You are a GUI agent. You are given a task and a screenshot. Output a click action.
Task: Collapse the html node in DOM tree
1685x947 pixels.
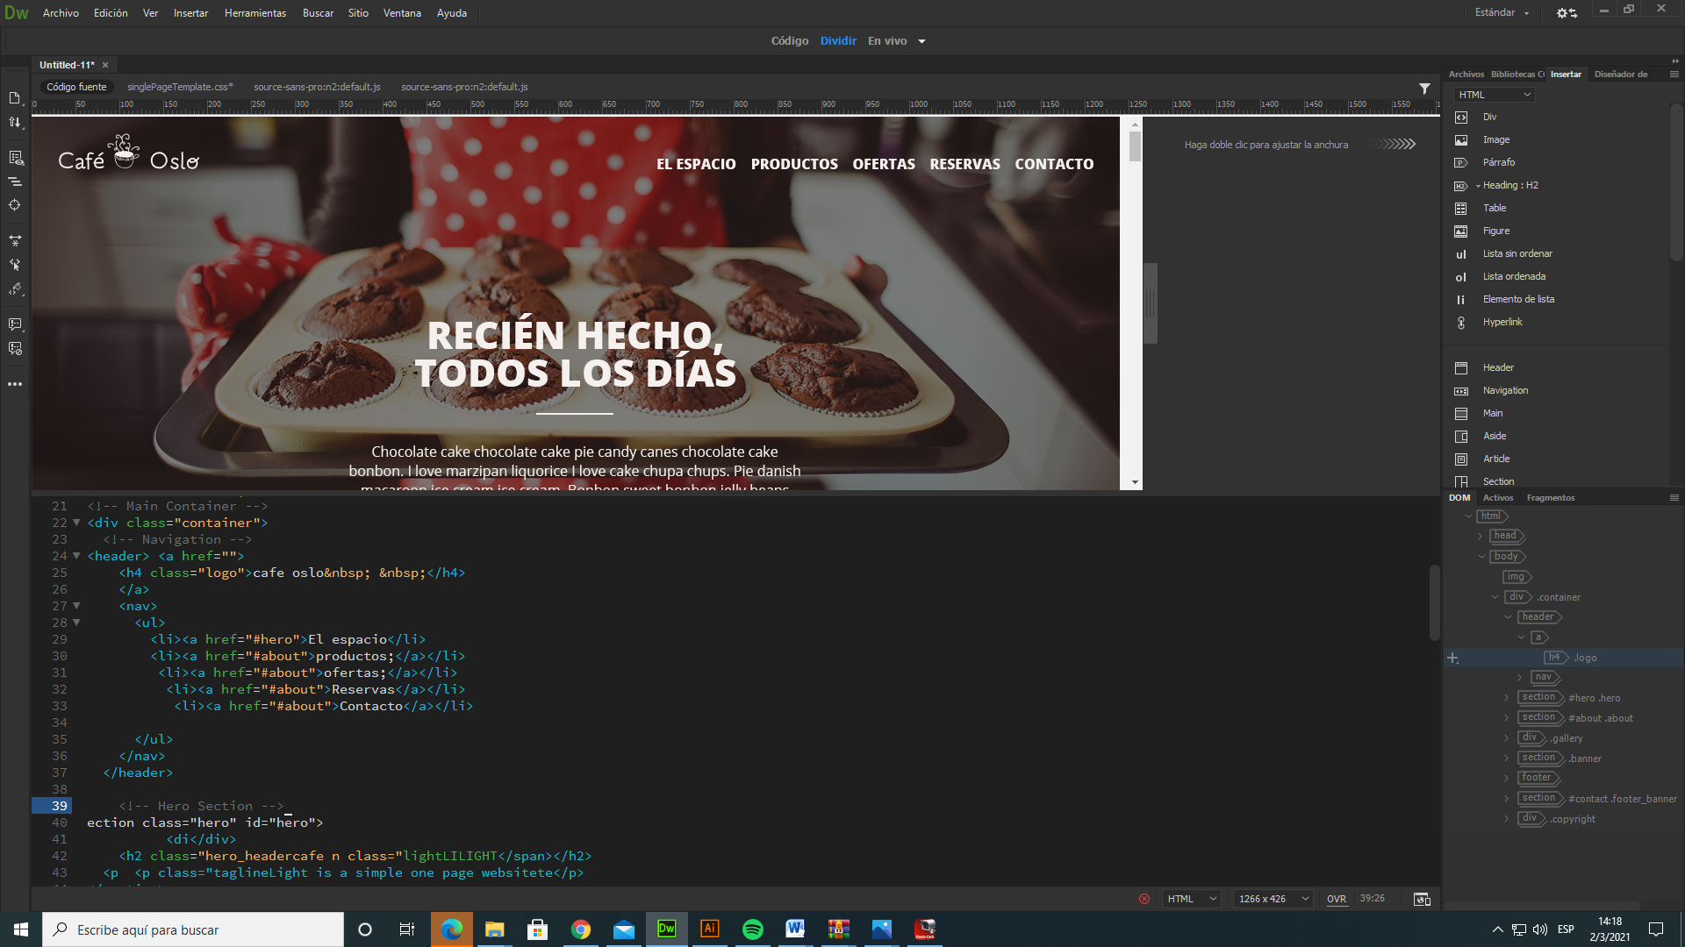(1468, 516)
